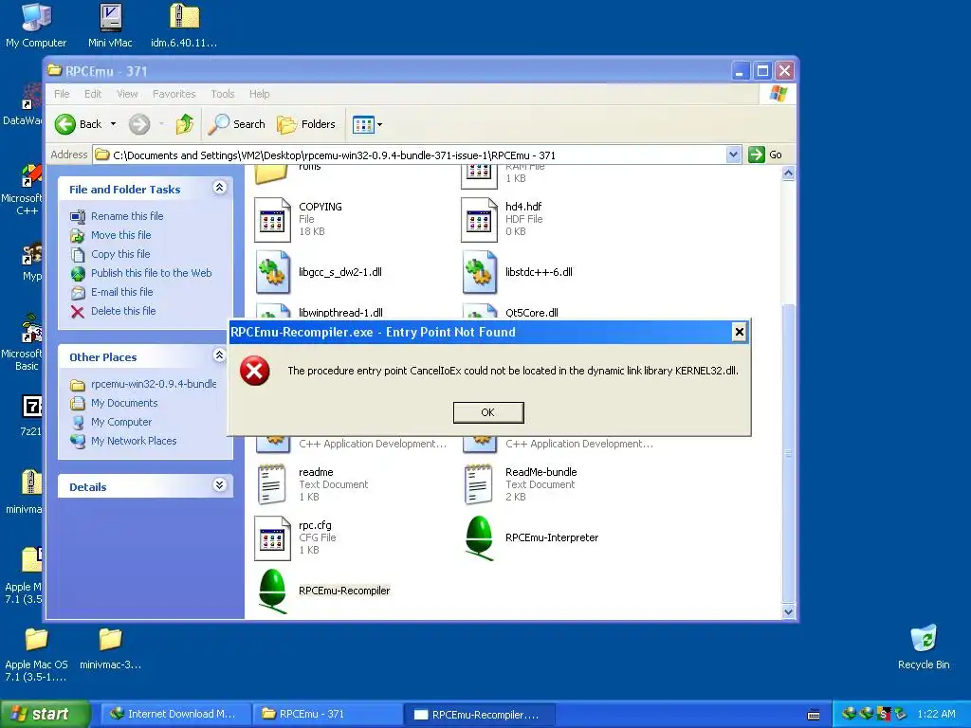Image resolution: width=971 pixels, height=728 pixels.
Task: Click scrollbar down arrow in file list
Action: click(x=788, y=611)
